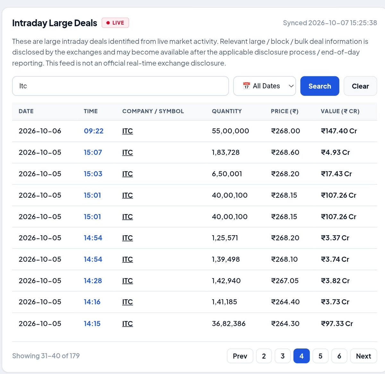Click the COMPANY / SYMBOL column header
The width and height of the screenshot is (385, 374).
(x=153, y=111)
